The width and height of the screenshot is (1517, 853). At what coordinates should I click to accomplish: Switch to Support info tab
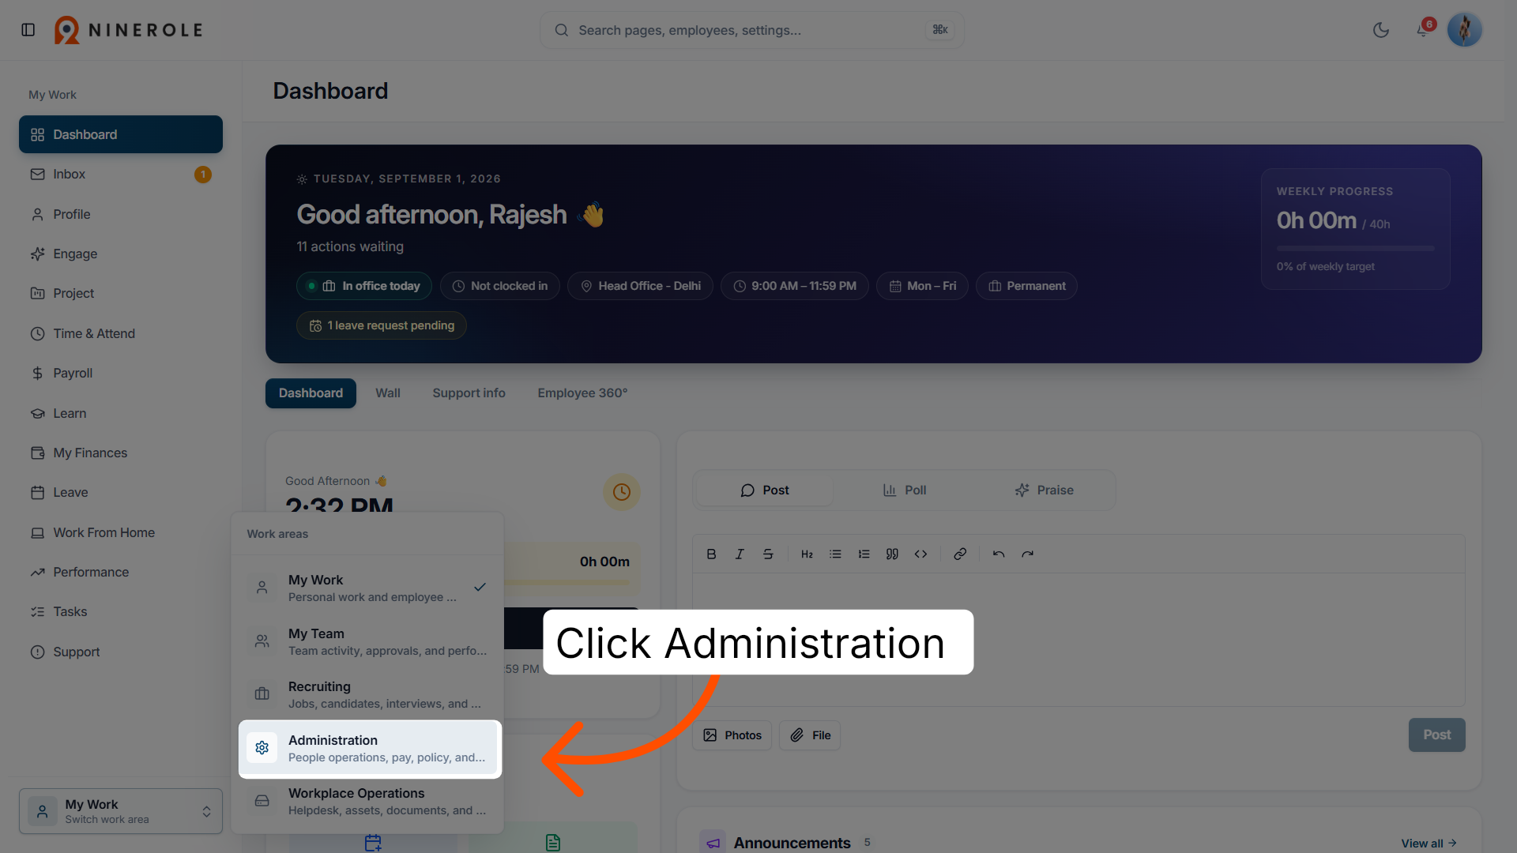pos(469,393)
